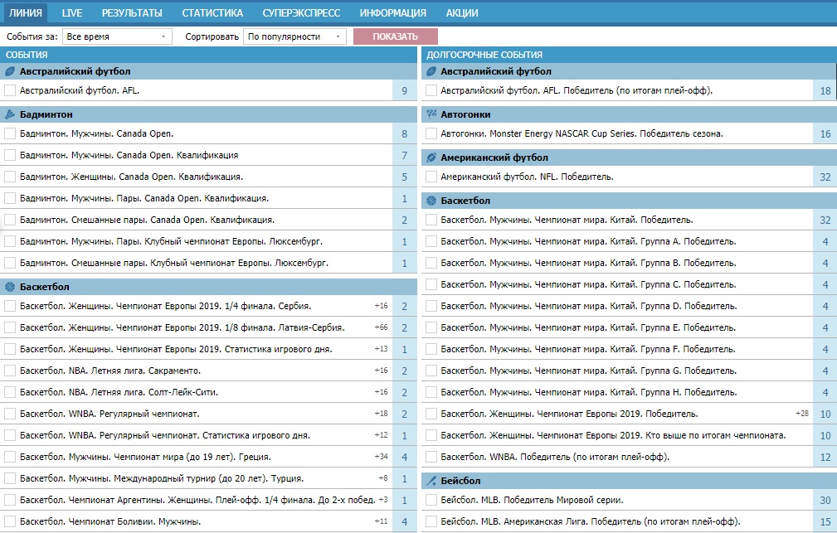Screen dimensions: 837x533
Task: Open the События за Все время dropdown
Action: [117, 36]
